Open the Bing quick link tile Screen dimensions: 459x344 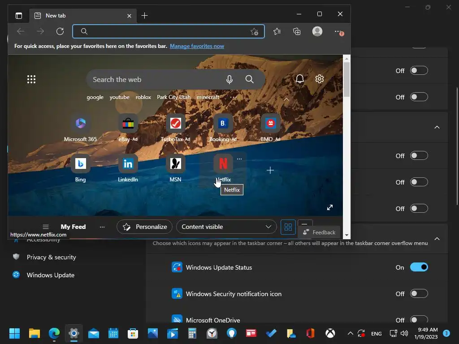coord(81,168)
